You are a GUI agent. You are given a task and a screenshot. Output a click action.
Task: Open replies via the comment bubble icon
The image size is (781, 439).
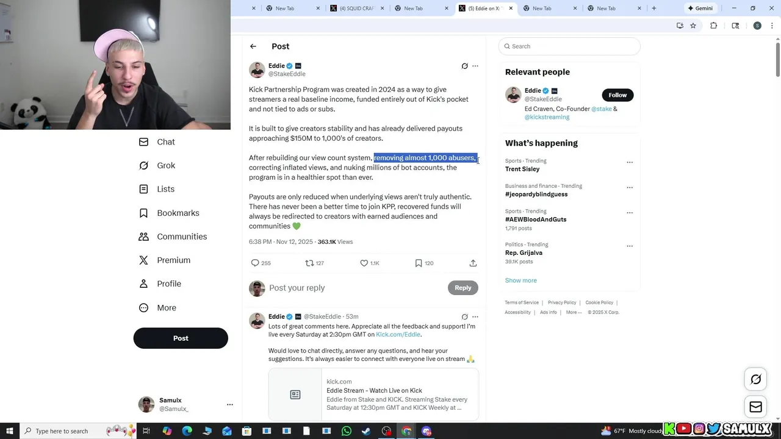[x=255, y=263]
